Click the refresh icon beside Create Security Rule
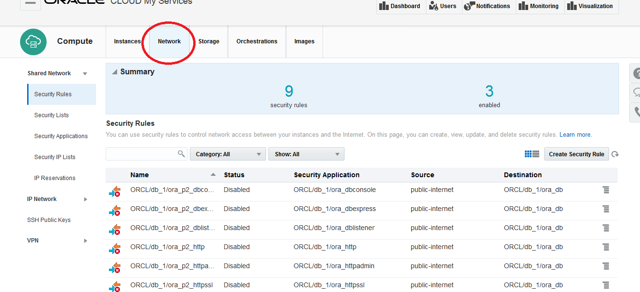 (615, 154)
